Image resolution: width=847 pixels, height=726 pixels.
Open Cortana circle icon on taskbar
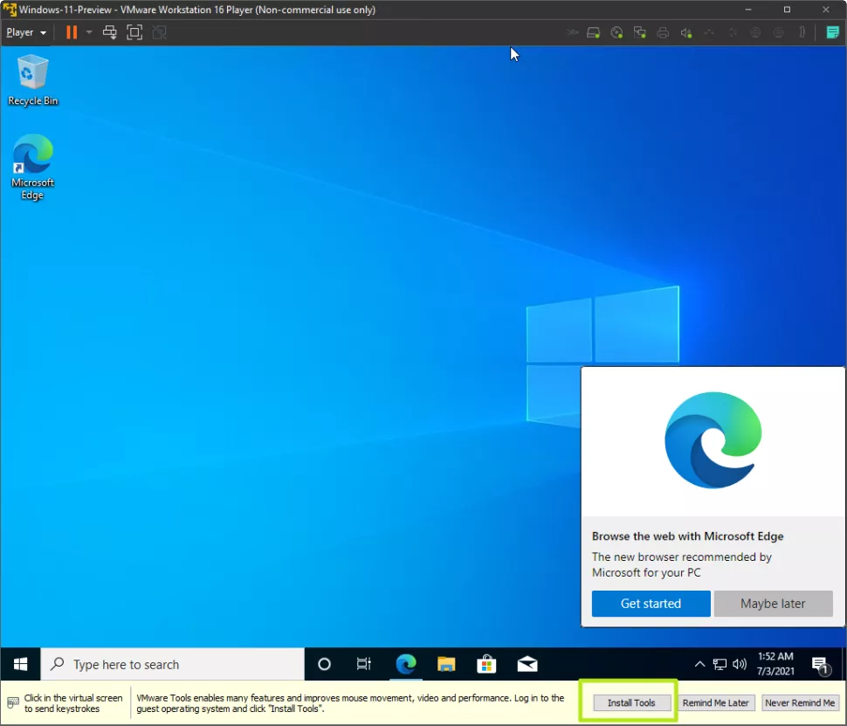pyautogui.click(x=324, y=664)
